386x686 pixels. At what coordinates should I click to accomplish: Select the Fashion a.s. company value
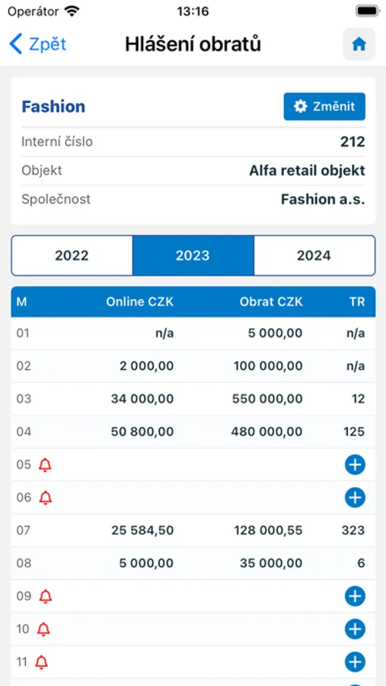coord(323,199)
